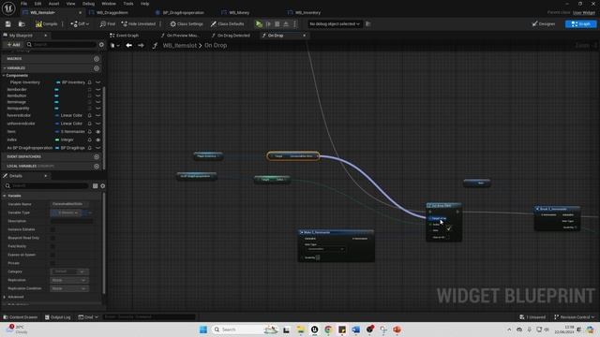The width and height of the screenshot is (600, 337).
Task: Open Details panel settings gear
Action: point(102,186)
